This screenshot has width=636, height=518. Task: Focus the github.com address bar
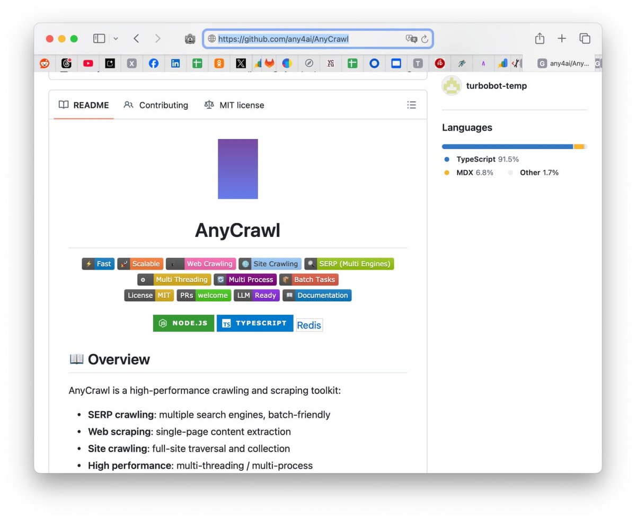[318, 39]
